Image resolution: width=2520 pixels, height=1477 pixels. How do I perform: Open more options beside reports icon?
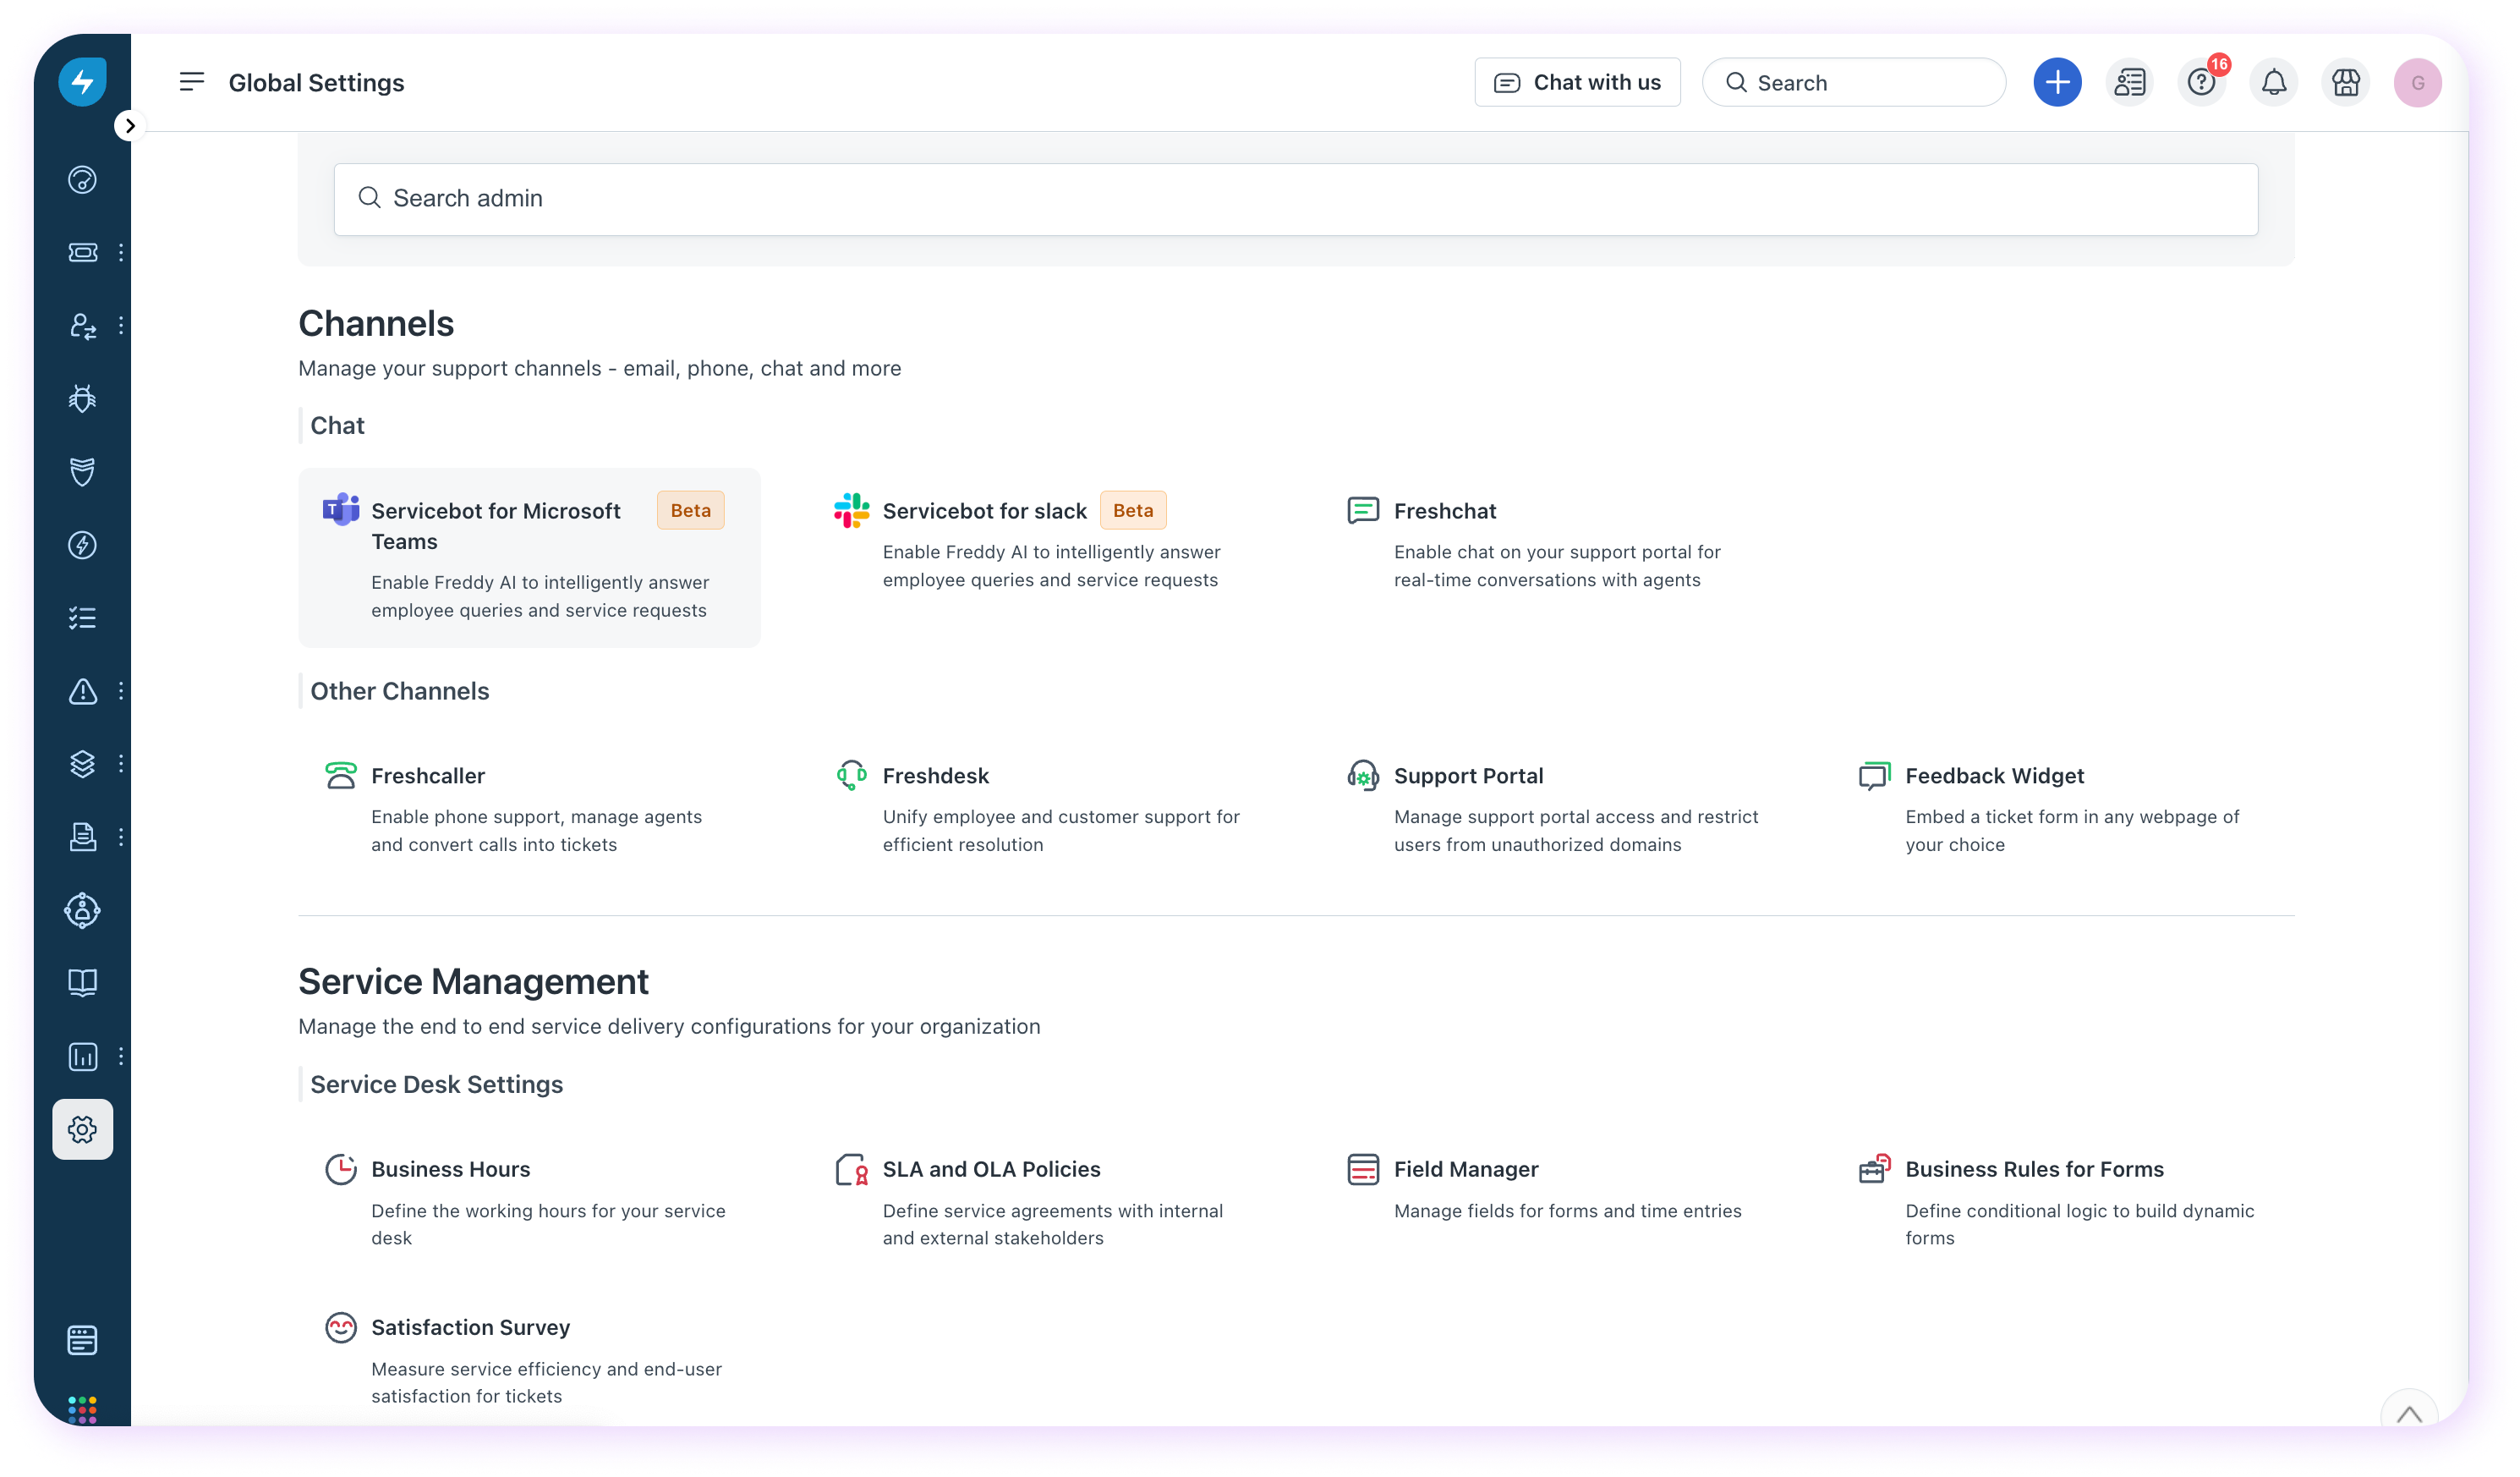pos(121,1057)
